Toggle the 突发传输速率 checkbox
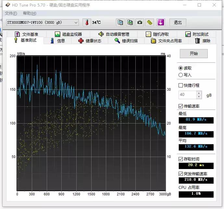224x209 pixels. coord(181,174)
